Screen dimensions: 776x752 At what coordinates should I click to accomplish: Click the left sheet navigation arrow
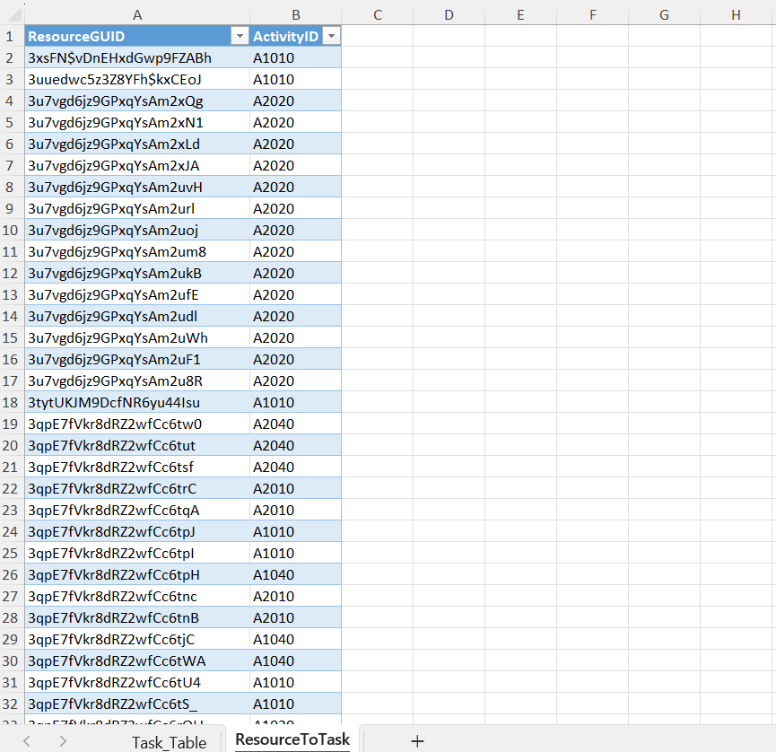[25, 739]
